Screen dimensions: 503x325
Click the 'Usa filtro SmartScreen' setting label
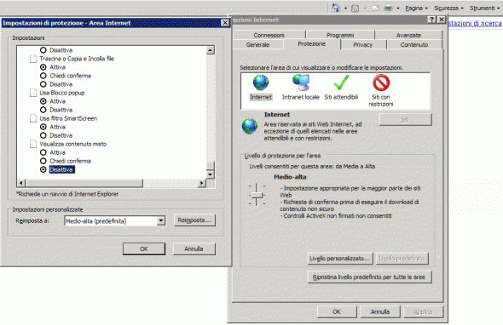68,118
